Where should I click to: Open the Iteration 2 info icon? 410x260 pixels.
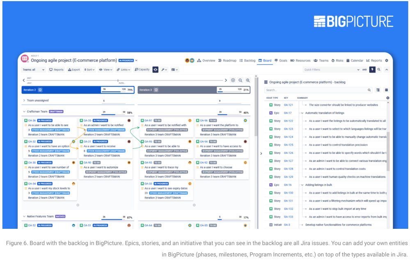(x=40, y=90)
